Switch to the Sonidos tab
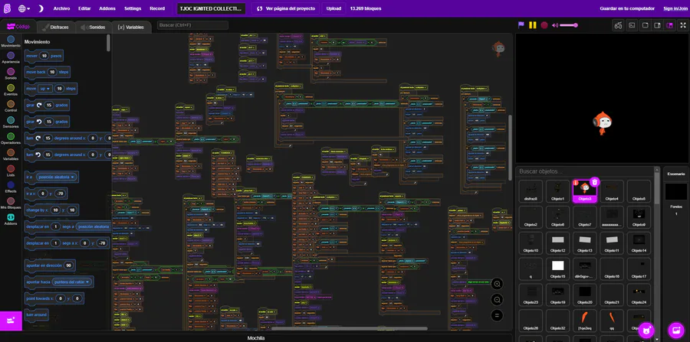This screenshot has height=342, width=690. [x=93, y=27]
